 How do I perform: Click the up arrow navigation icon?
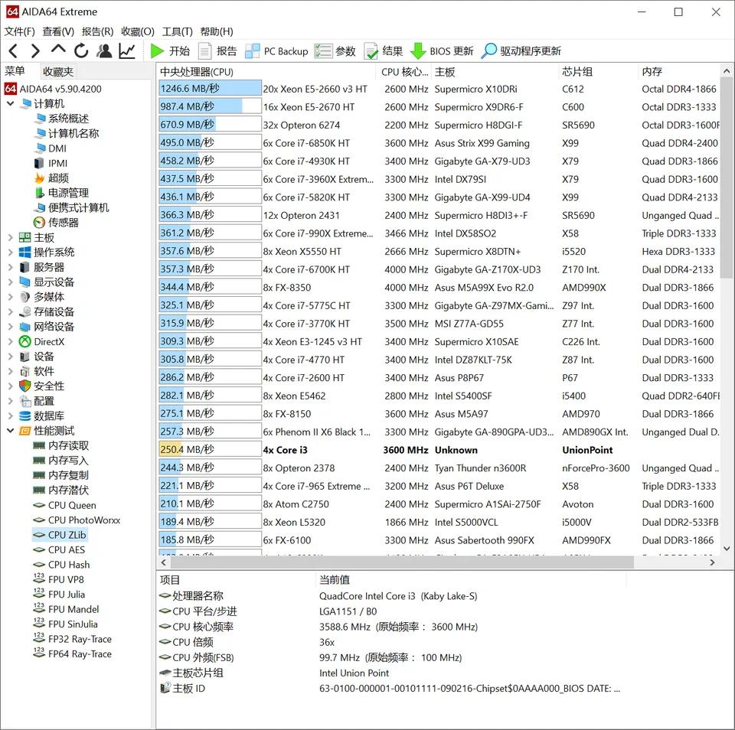tap(58, 51)
